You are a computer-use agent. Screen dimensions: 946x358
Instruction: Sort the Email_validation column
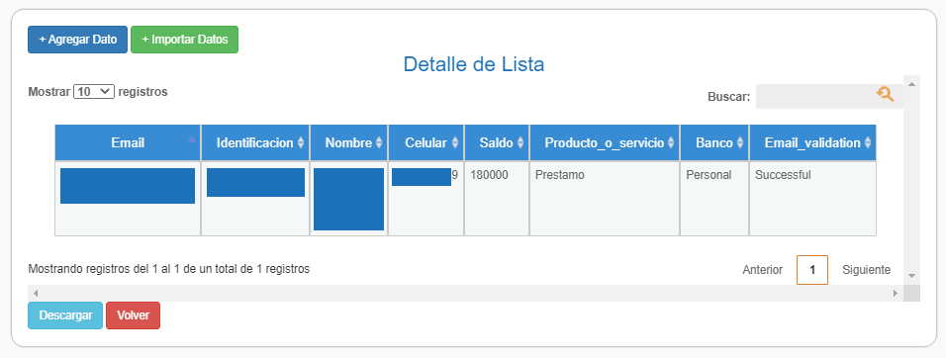point(868,142)
